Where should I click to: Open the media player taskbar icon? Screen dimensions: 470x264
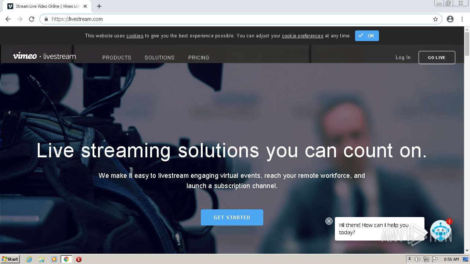54,259
